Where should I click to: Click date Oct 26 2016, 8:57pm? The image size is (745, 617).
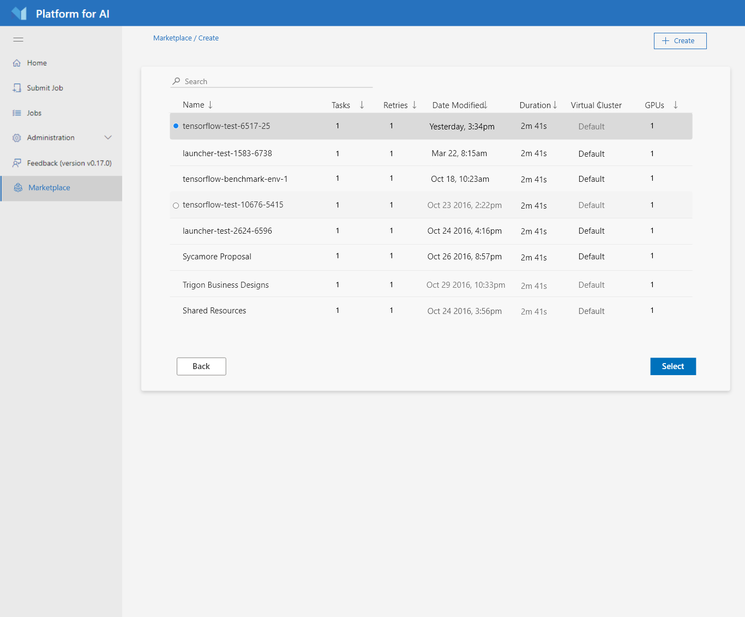[465, 257]
